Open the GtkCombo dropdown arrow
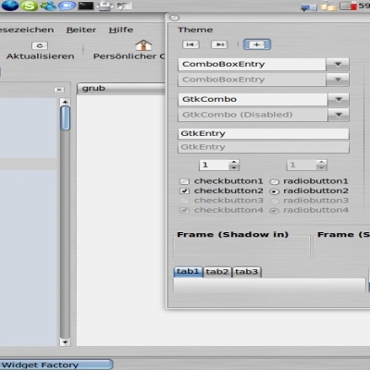 [x=339, y=99]
